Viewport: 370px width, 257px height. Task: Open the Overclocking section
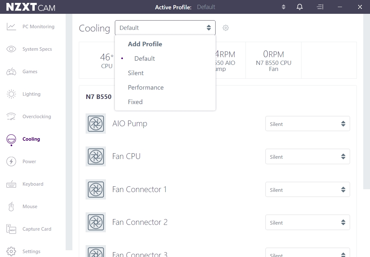click(37, 116)
